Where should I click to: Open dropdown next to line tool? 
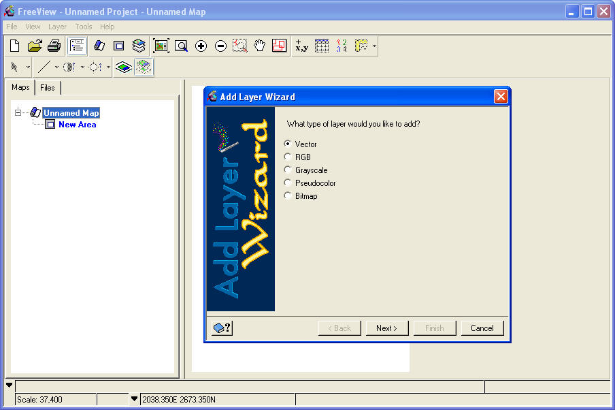56,67
